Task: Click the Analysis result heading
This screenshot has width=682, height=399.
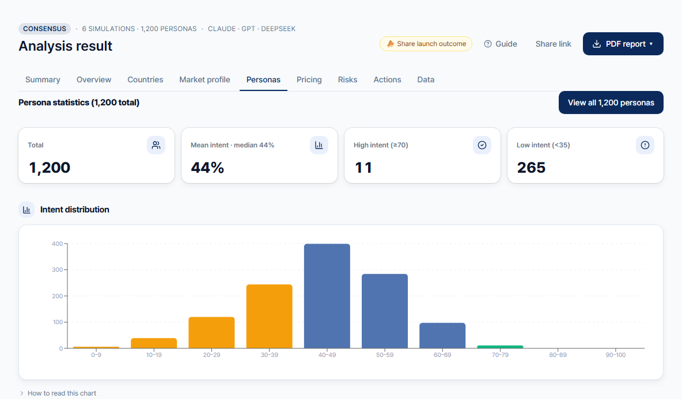Action: click(65, 46)
